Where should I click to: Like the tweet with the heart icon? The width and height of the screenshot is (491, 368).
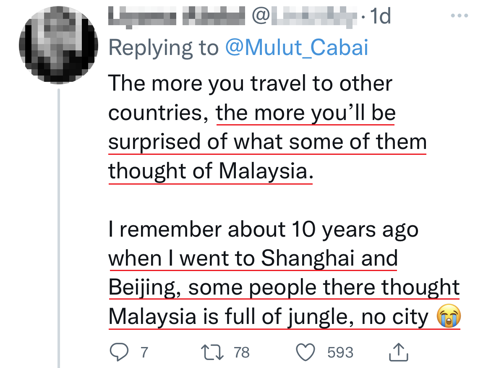tap(306, 352)
